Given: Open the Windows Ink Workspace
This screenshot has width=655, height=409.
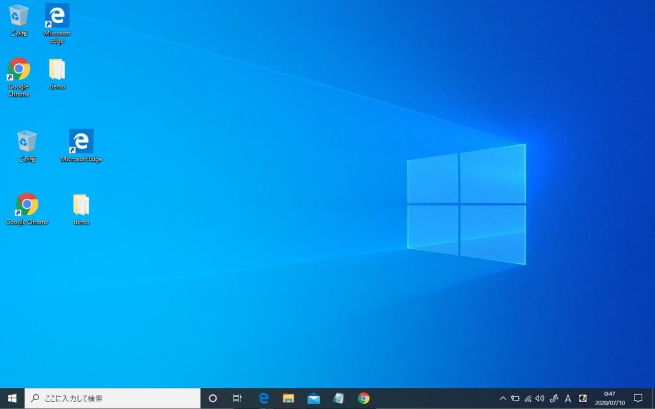Looking at the screenshot, I should pyautogui.click(x=555, y=397).
